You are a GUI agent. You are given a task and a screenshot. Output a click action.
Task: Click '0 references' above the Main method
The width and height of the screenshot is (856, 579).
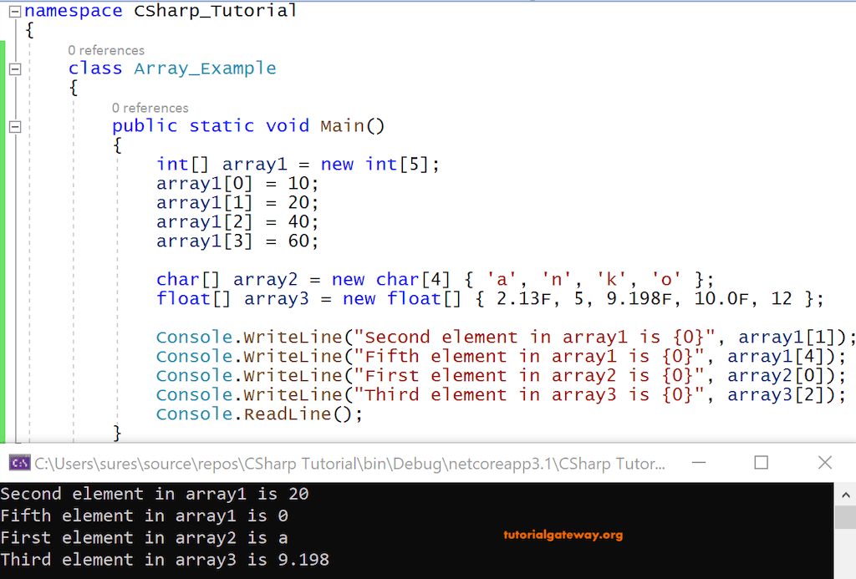150,108
